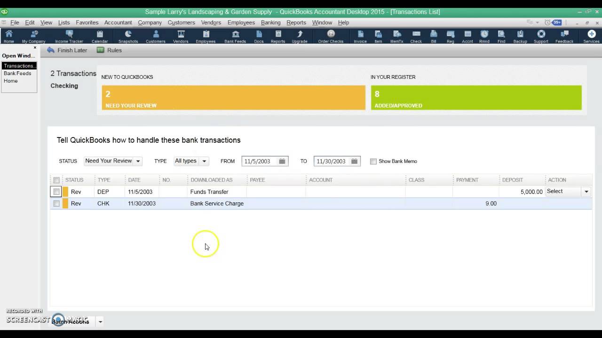This screenshot has width=602, height=338.
Task: Click the Bank Feeds toolbar icon
Action: 235,37
